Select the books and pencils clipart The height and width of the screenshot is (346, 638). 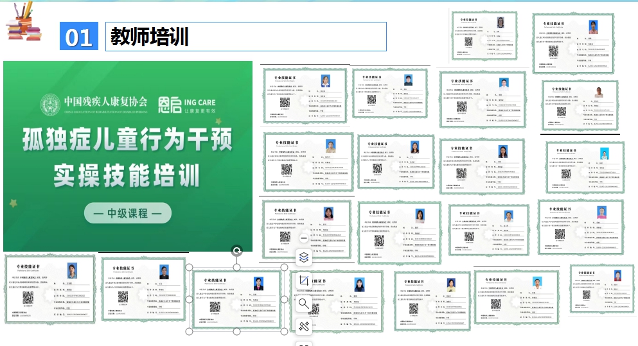tap(24, 21)
